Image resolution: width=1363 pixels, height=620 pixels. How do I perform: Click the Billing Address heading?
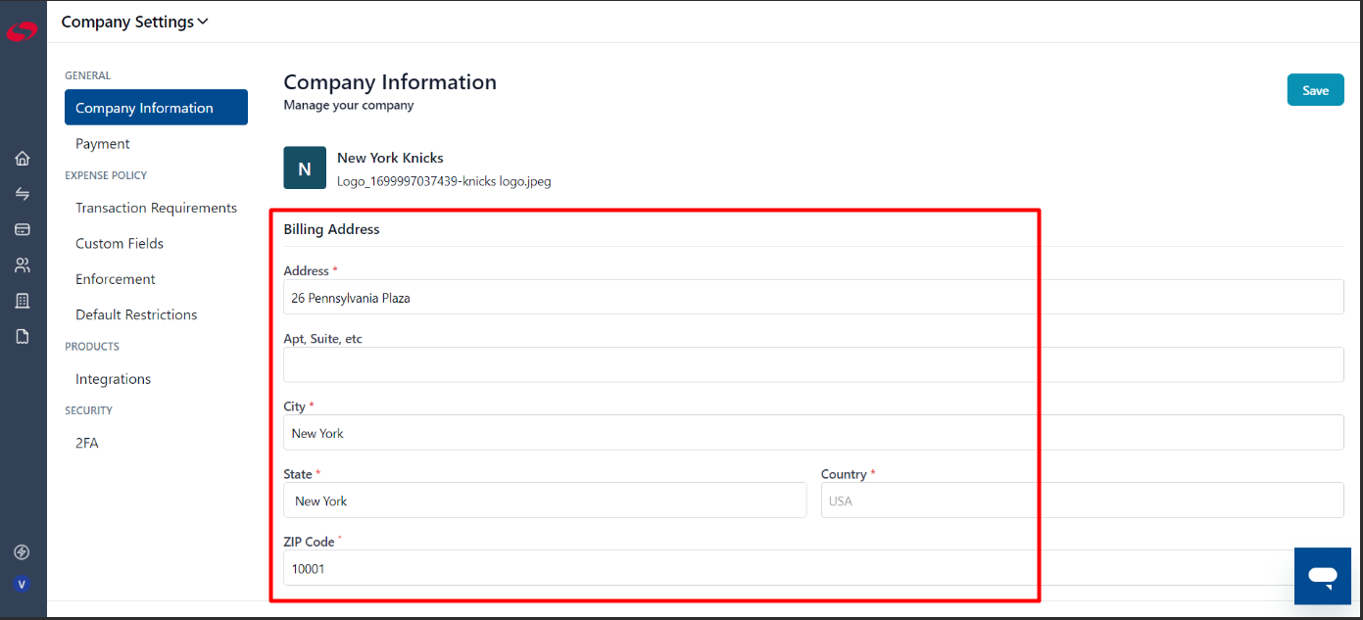331,229
